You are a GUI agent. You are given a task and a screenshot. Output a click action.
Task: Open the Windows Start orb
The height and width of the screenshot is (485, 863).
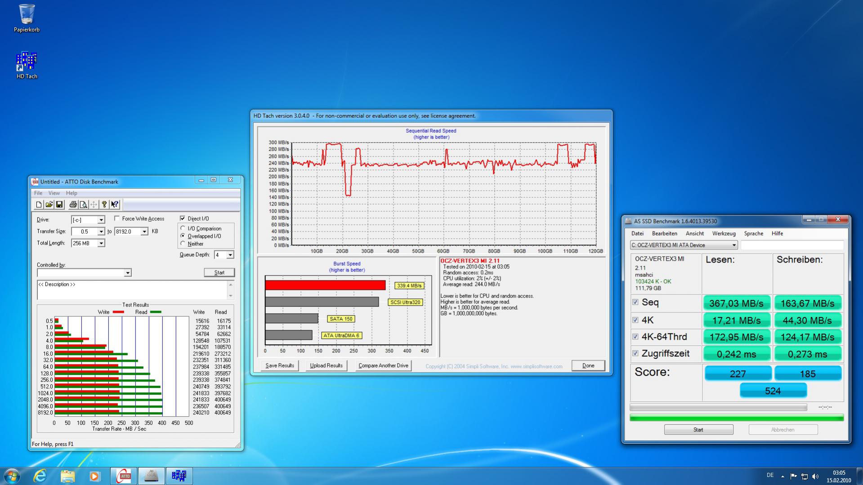point(12,476)
